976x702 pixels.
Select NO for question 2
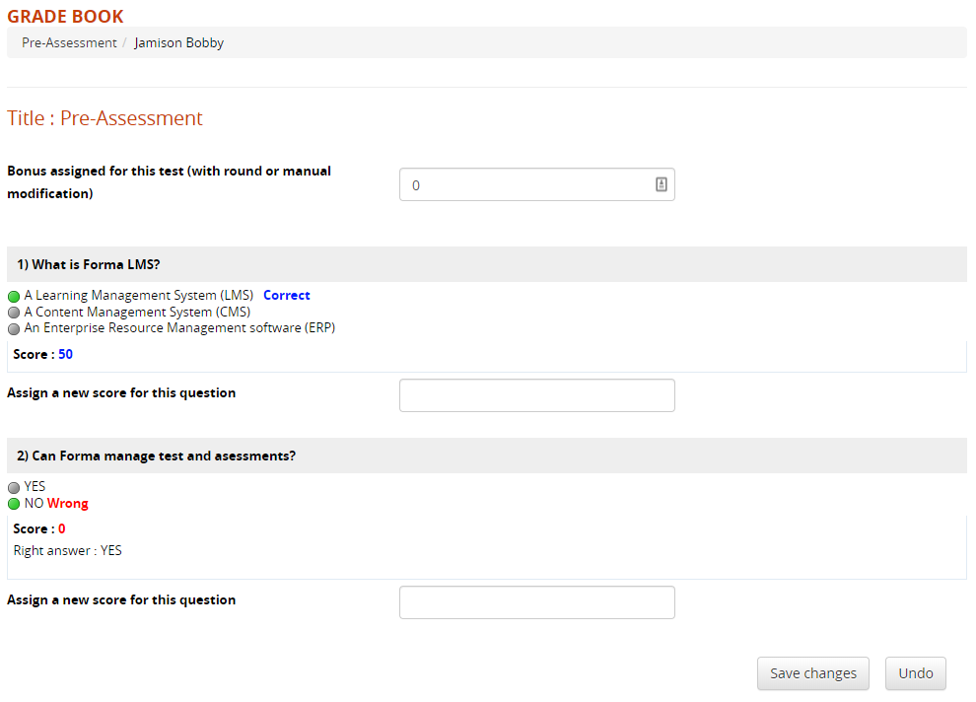[13, 503]
